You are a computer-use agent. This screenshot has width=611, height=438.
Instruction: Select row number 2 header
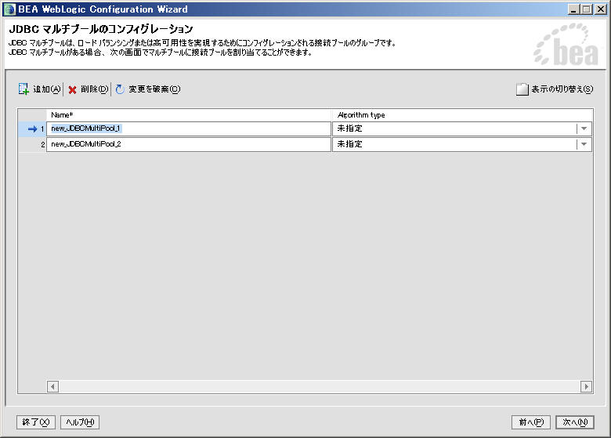pyautogui.click(x=32, y=144)
